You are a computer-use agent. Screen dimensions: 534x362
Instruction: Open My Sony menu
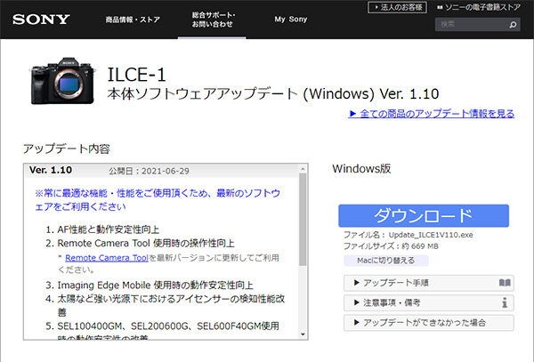tap(291, 20)
